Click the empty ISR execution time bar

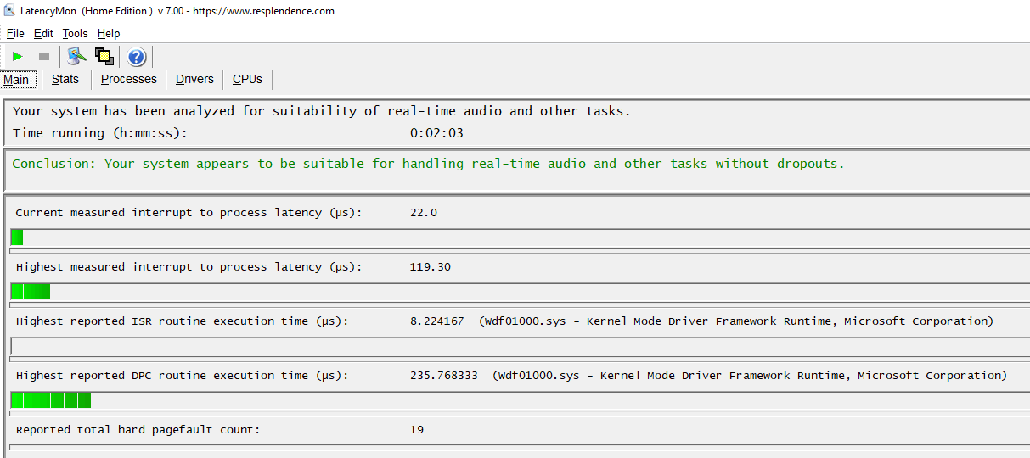[x=520, y=346]
